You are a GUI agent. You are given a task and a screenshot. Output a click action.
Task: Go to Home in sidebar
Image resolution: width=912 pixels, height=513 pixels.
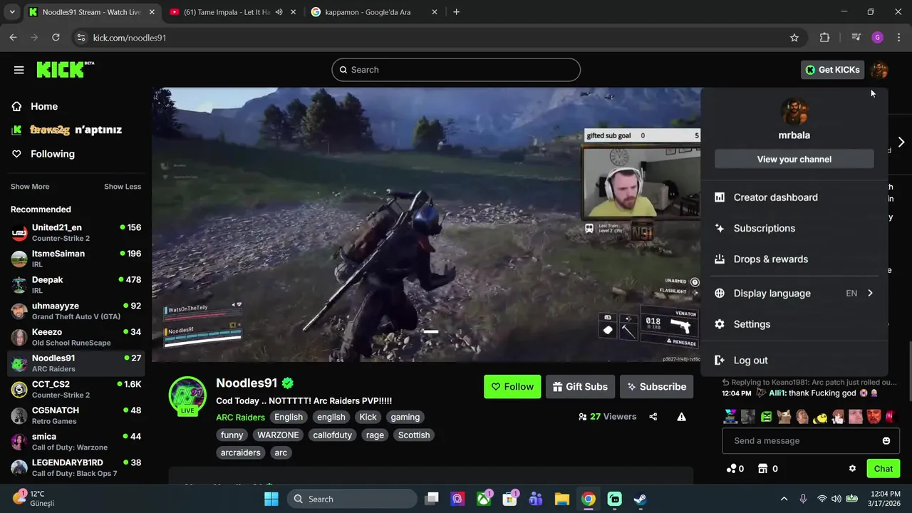click(44, 106)
